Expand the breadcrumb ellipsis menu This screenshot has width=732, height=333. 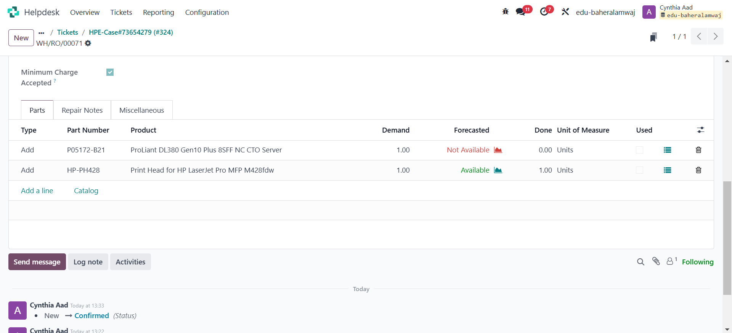tap(42, 33)
